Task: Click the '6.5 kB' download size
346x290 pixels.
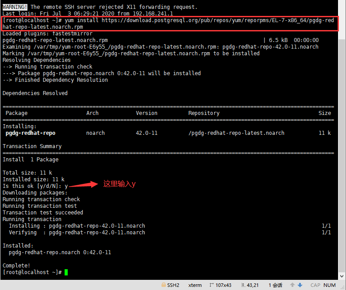Action: tap(278, 40)
